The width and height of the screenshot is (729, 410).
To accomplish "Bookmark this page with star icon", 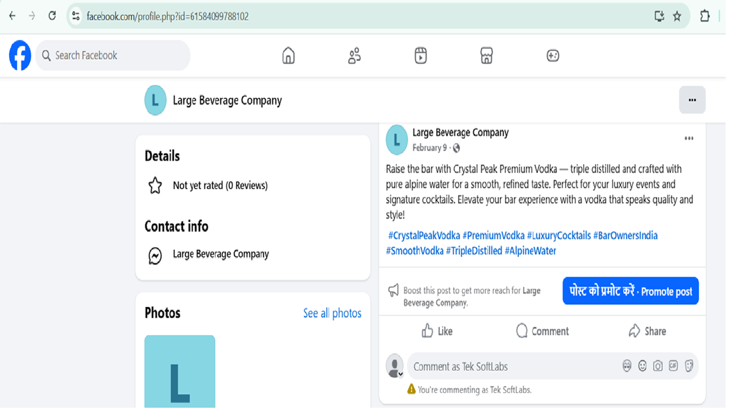I will click(x=677, y=16).
